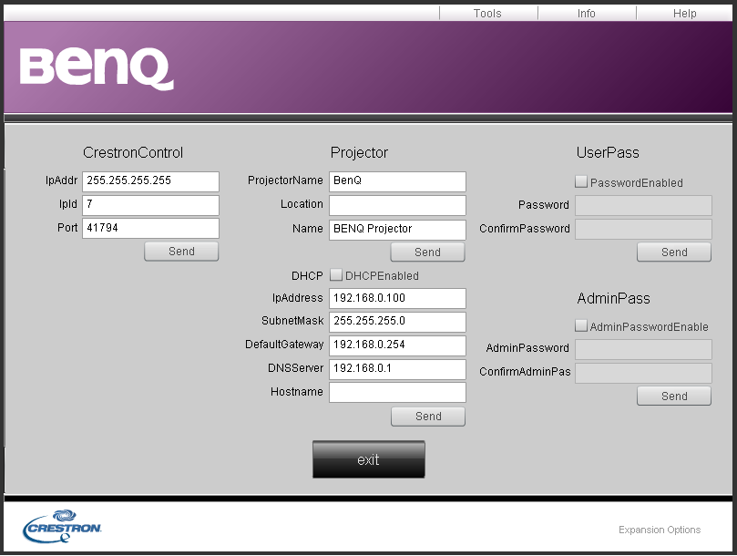Click the SubnetMask label text

(292, 321)
